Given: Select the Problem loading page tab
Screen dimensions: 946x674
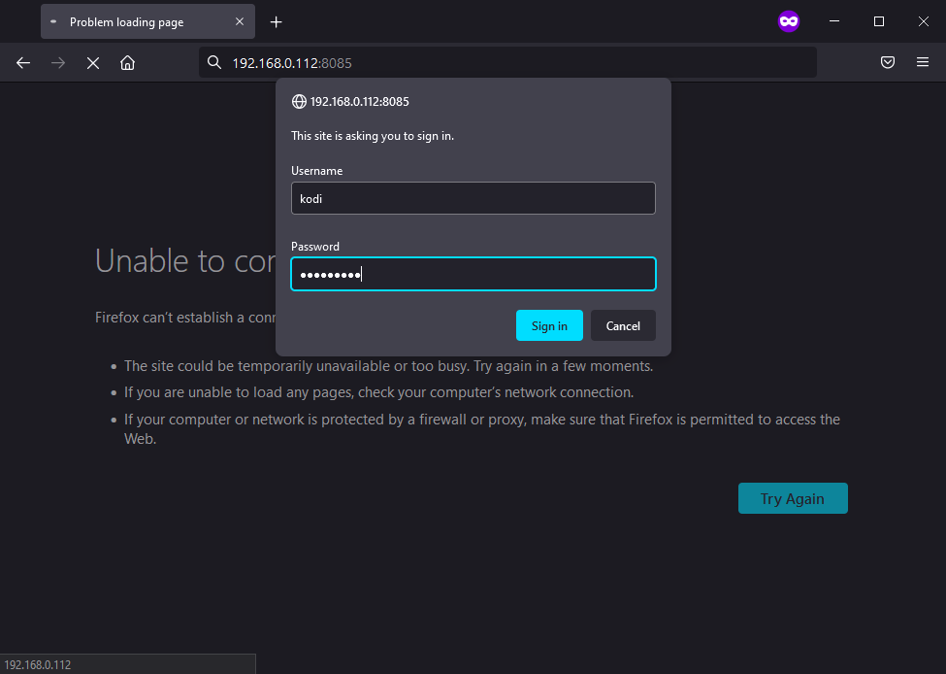Looking at the screenshot, I should [x=147, y=21].
